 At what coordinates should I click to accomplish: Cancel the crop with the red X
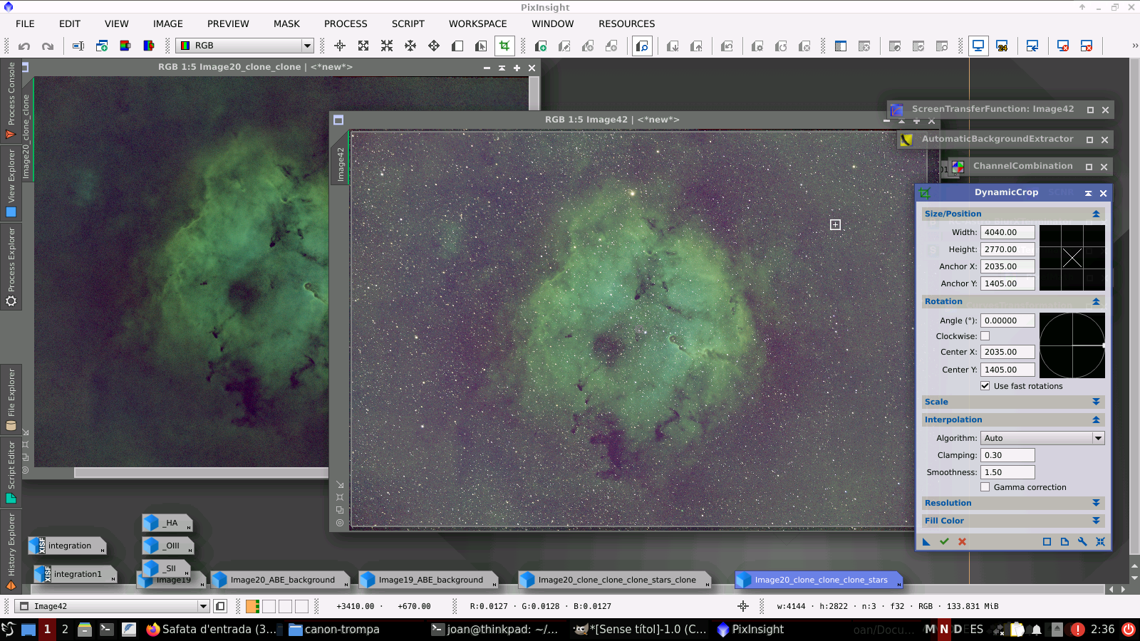[x=962, y=542]
